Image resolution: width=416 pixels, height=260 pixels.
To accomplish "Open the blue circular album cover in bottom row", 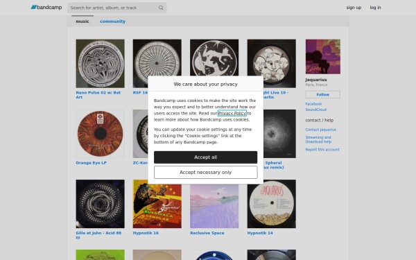I will (214, 254).
